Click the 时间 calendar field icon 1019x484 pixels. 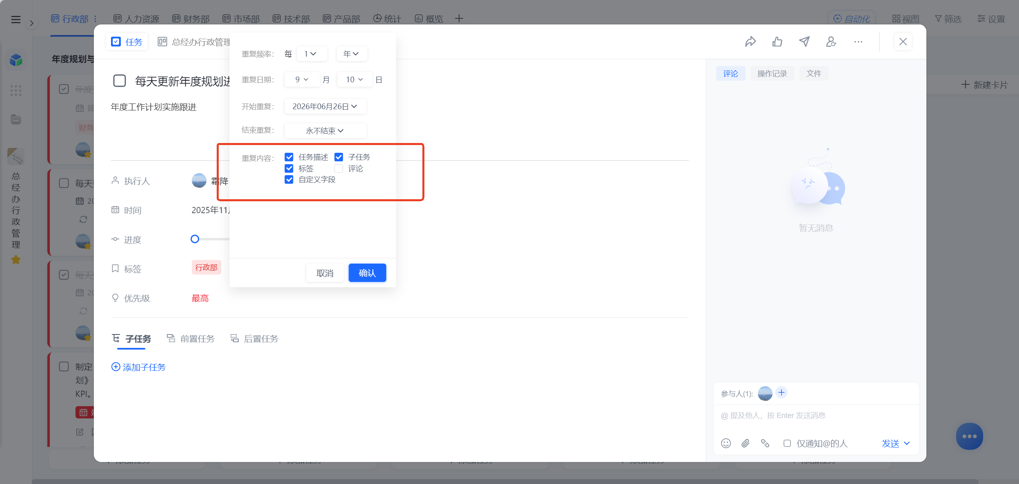coord(115,210)
